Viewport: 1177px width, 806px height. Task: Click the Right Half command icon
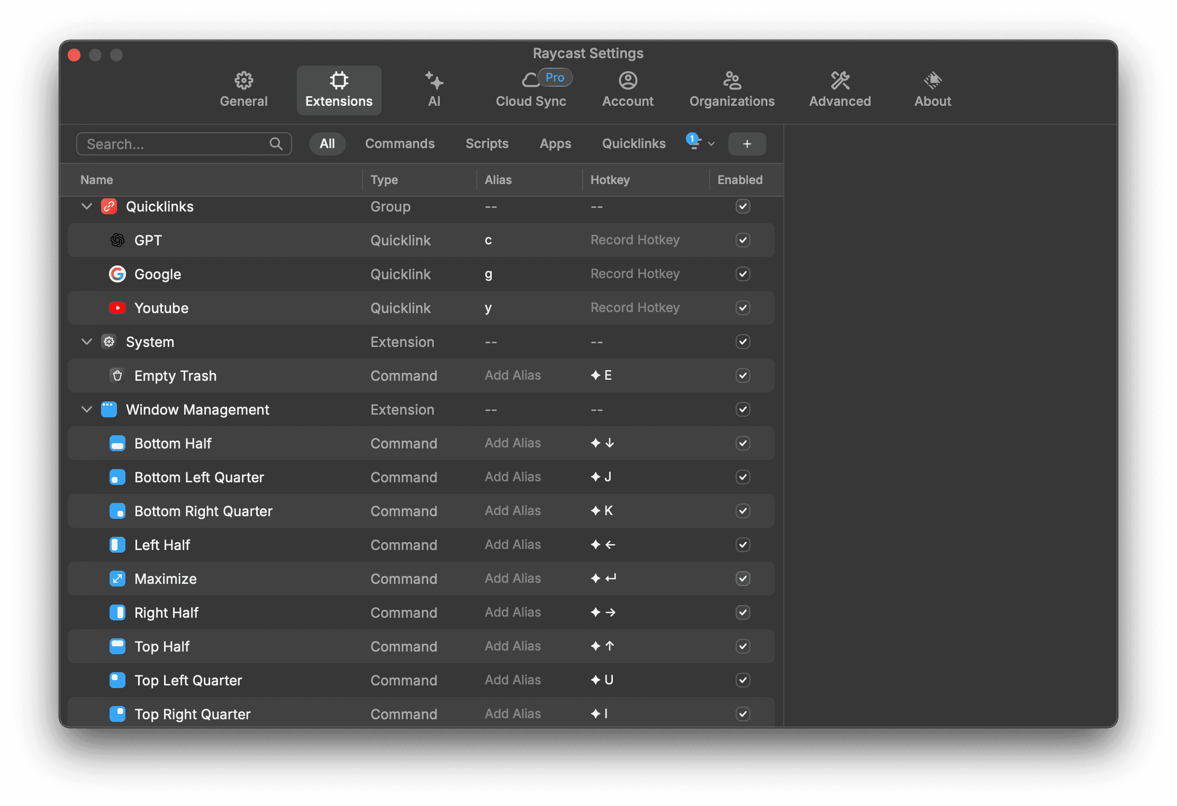coord(117,612)
